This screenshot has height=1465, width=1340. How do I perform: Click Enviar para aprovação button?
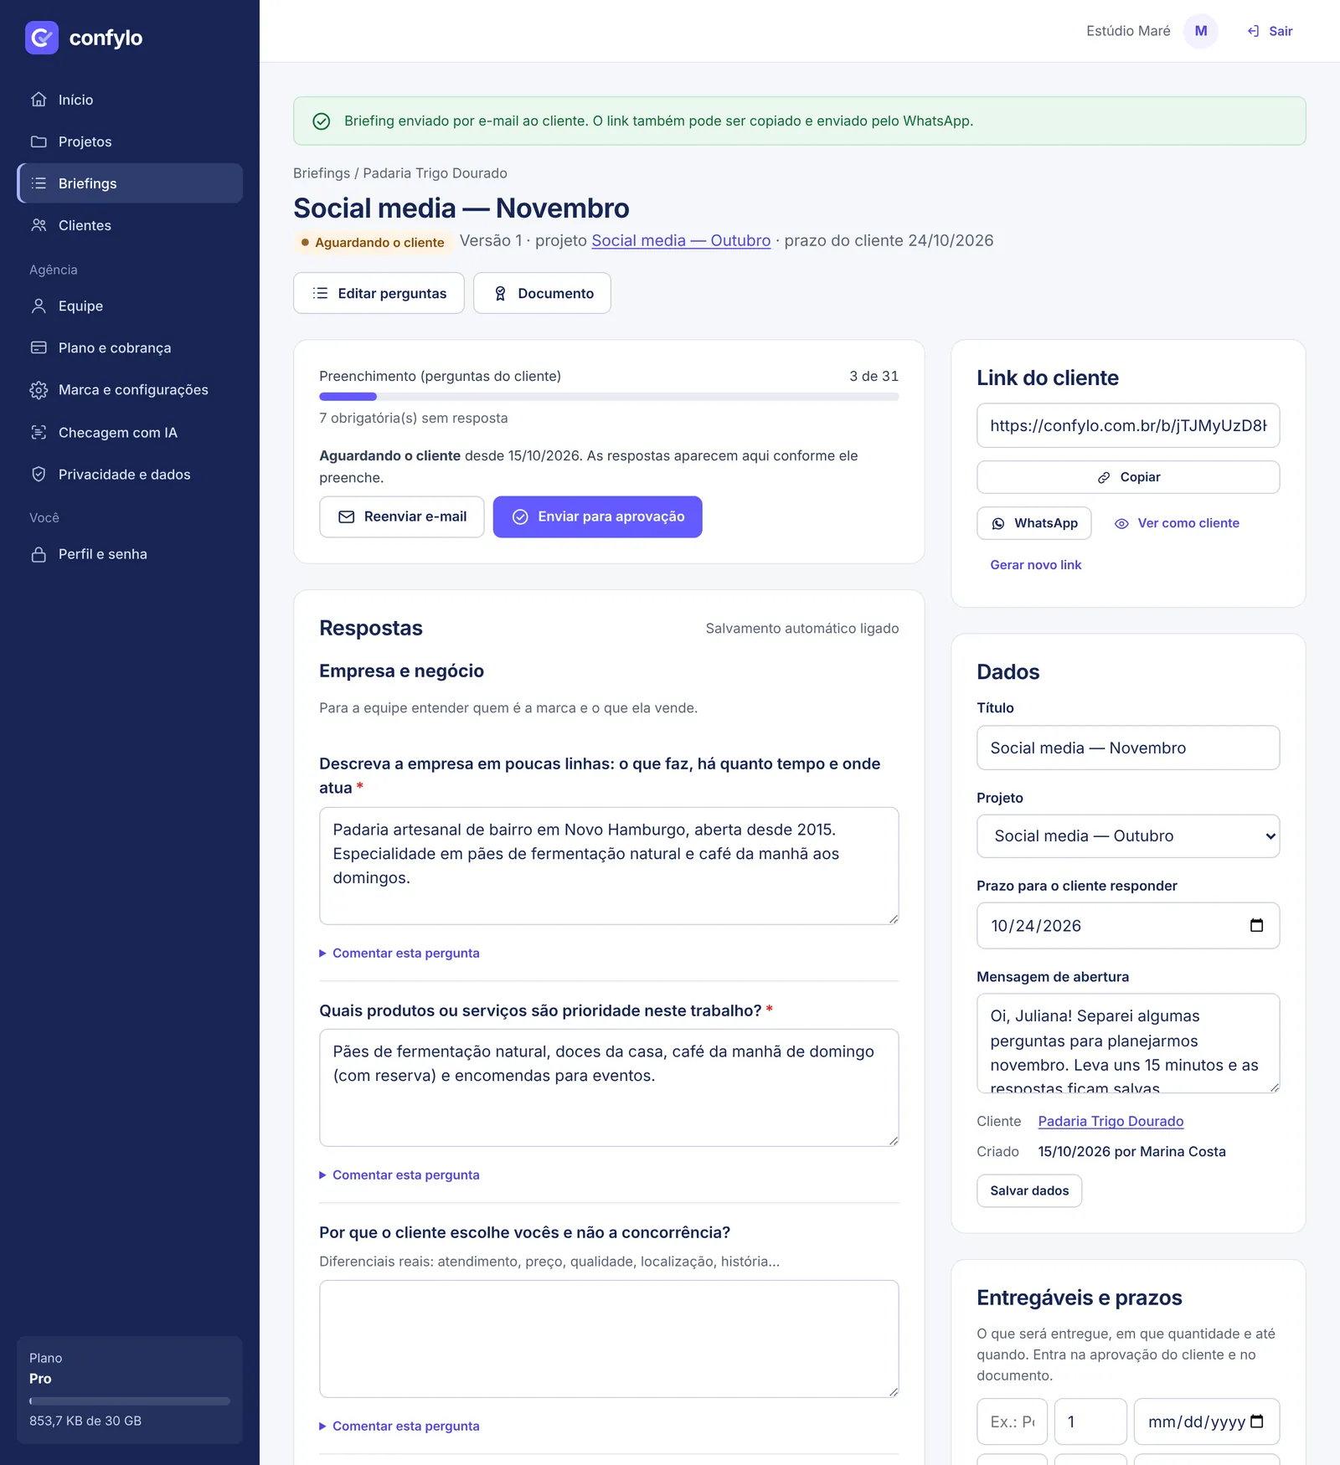[598, 517]
